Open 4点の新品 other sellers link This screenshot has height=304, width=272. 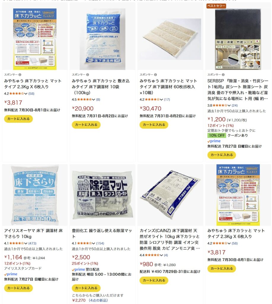pos(98,300)
